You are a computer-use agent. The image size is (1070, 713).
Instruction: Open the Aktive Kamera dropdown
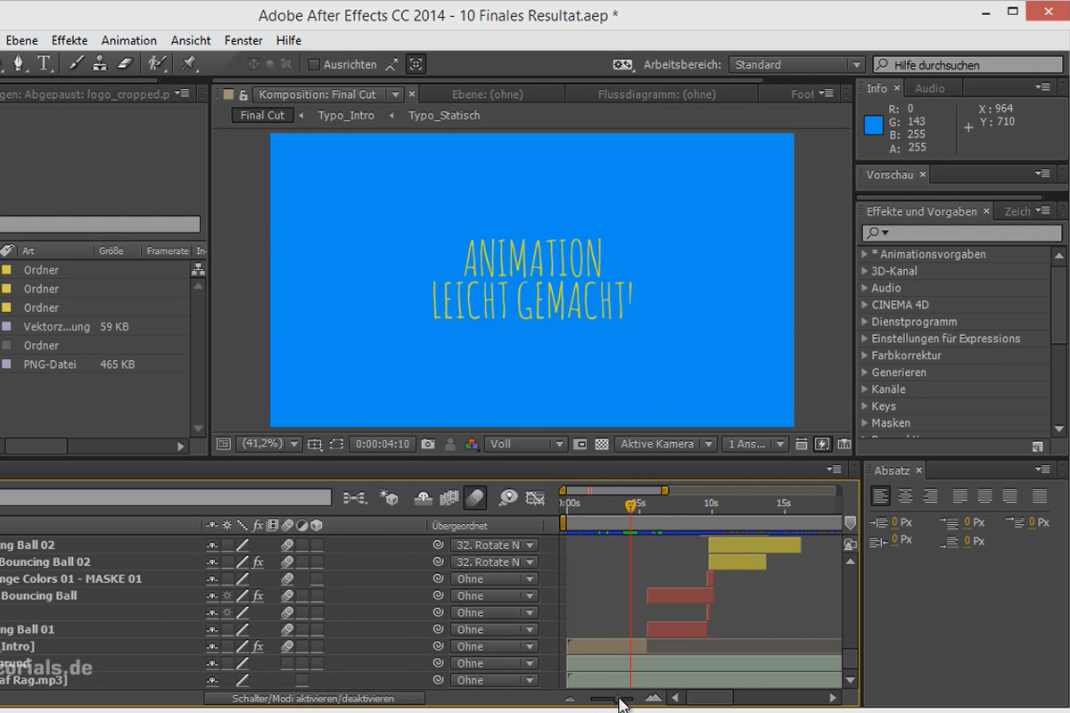tap(666, 444)
